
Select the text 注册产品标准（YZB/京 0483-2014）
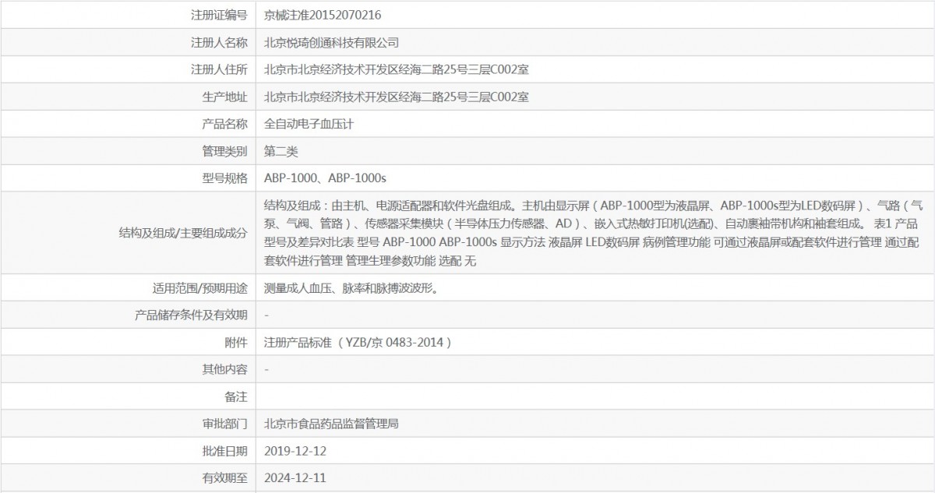pos(358,343)
